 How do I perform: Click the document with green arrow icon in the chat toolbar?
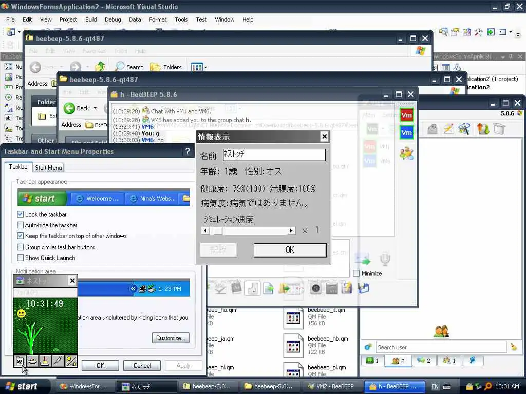pyautogui.click(x=269, y=288)
